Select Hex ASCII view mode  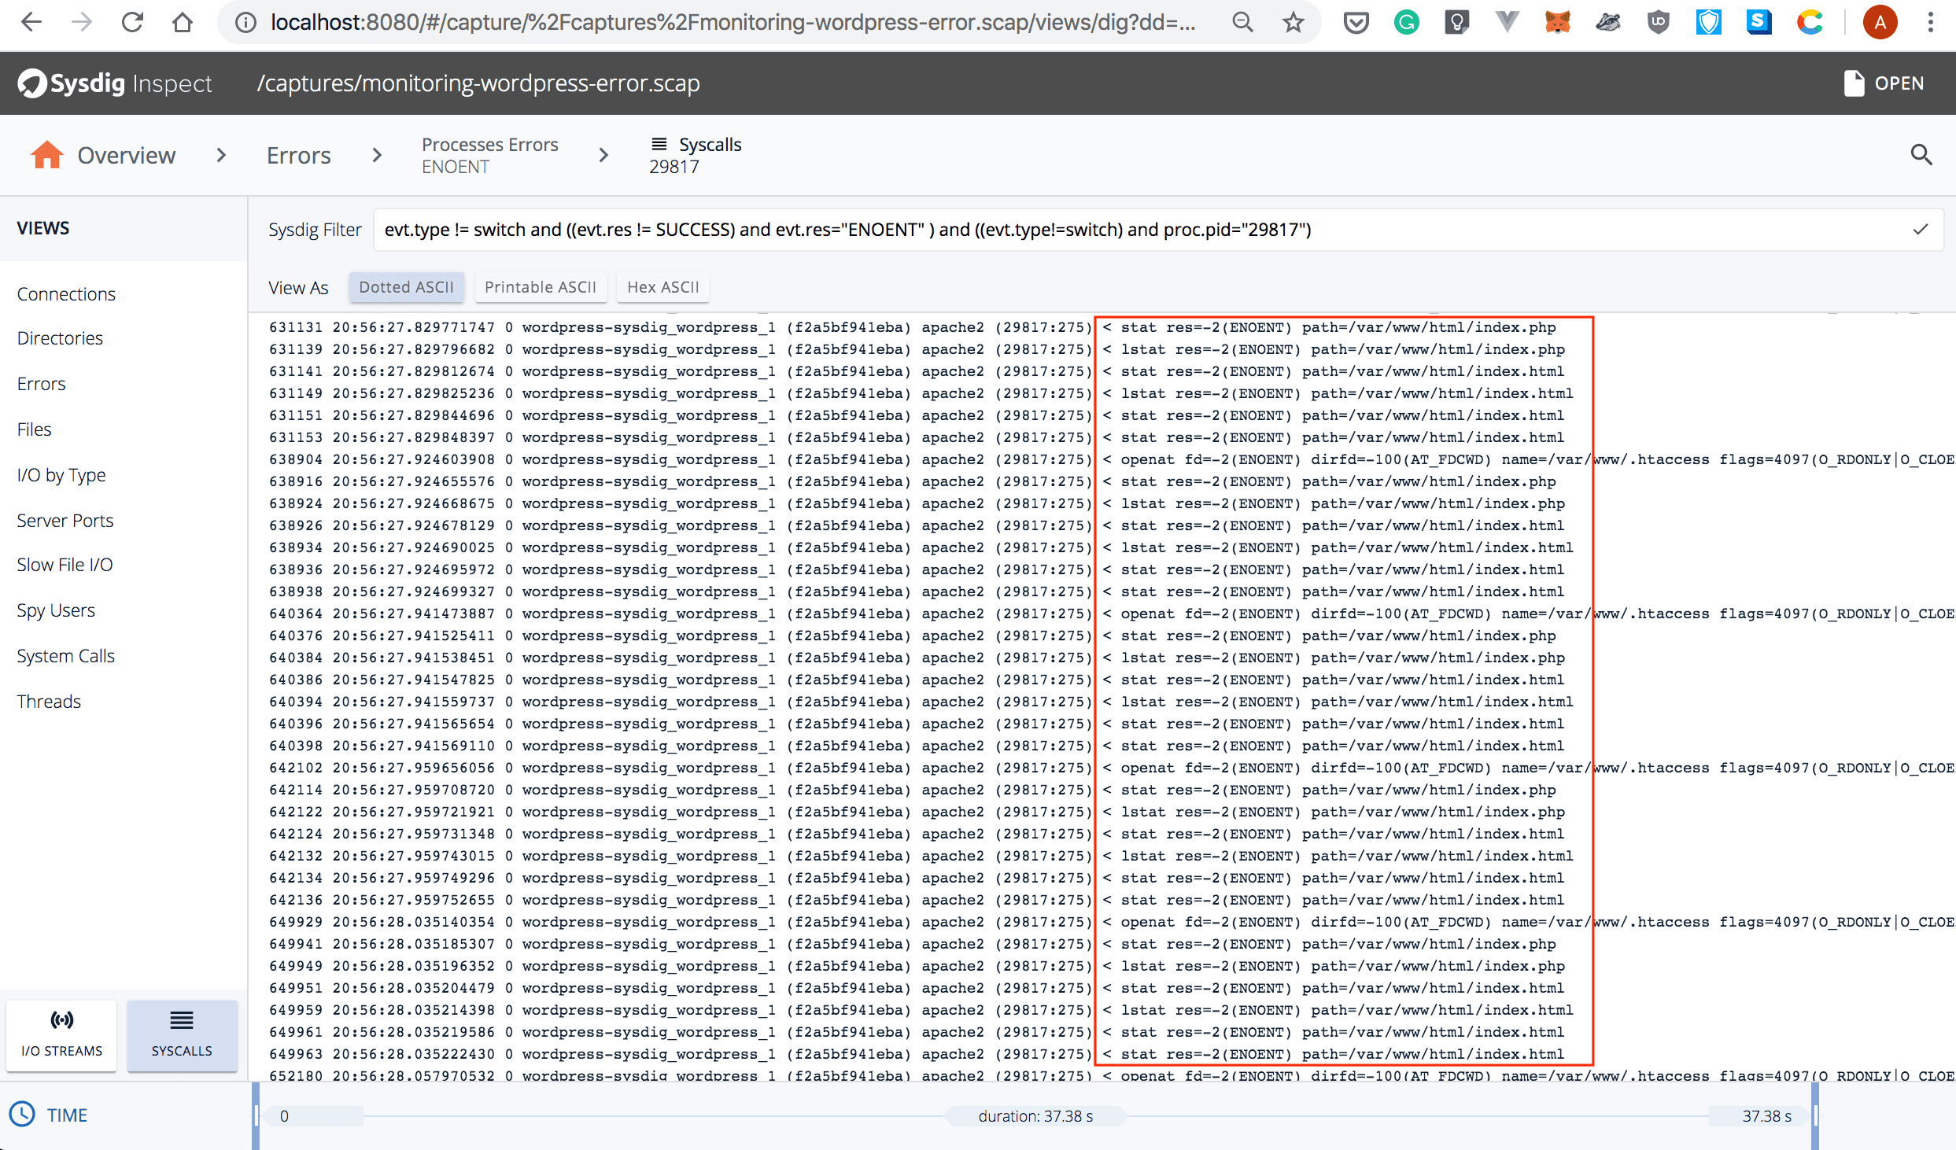pos(663,287)
